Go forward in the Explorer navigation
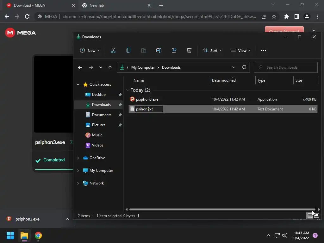 [x=91, y=67]
